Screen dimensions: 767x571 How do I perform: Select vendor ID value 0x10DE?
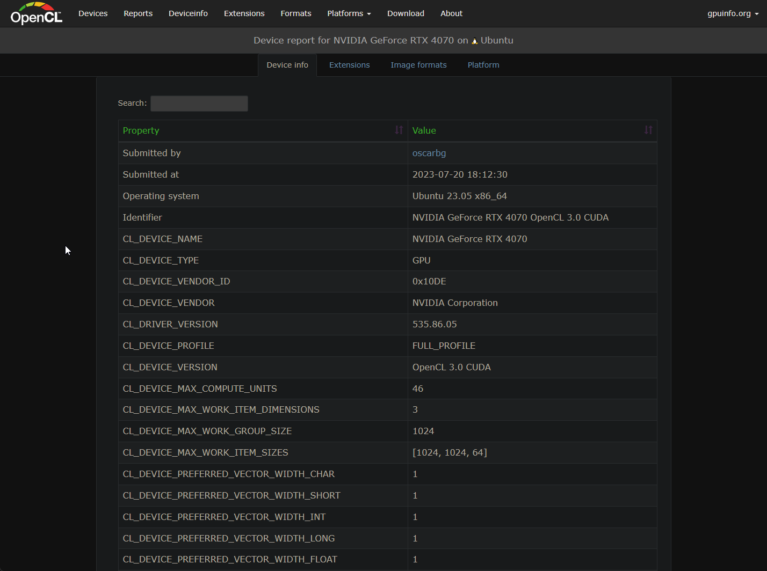(x=429, y=281)
